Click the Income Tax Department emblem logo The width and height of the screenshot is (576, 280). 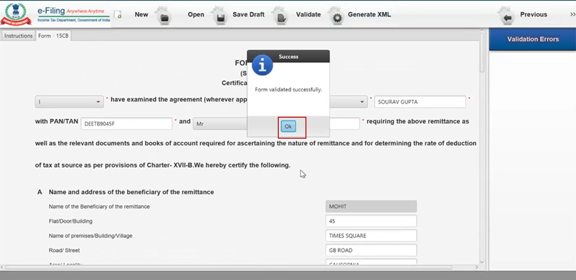tap(16, 14)
